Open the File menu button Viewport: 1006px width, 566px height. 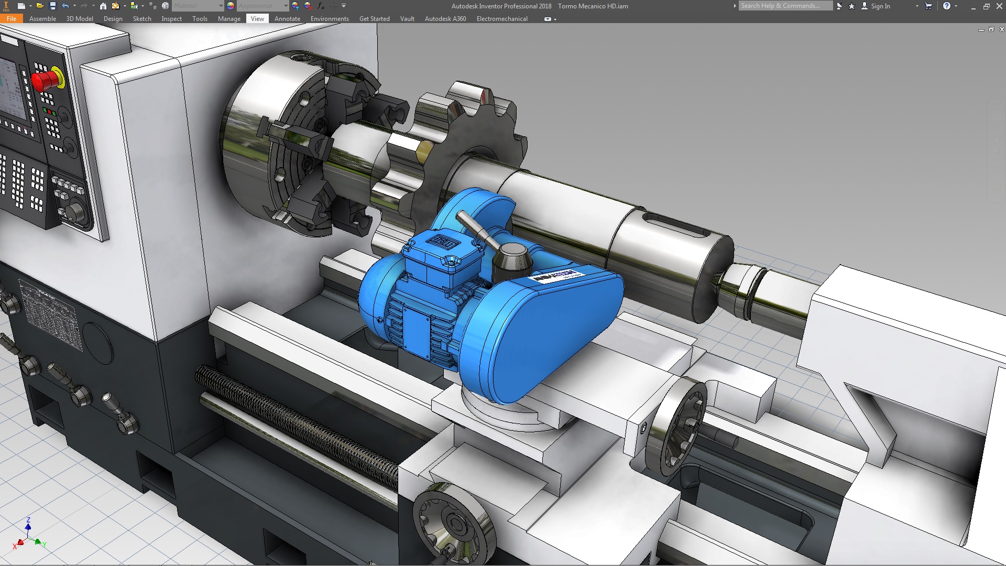click(12, 19)
